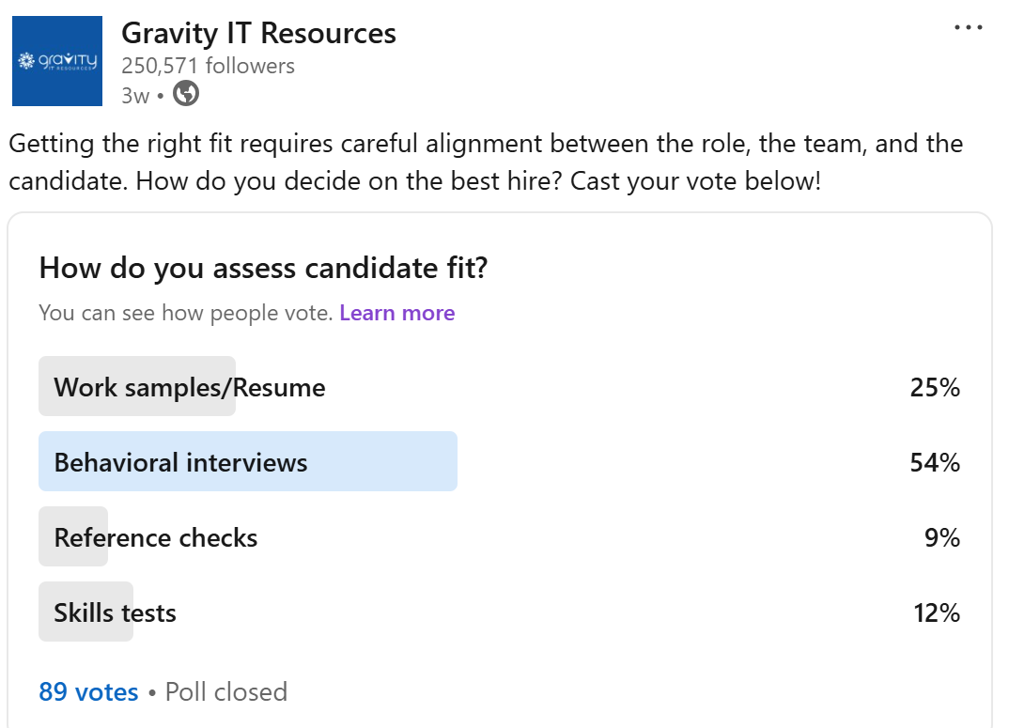Open the Gravity IT Resources logo thumbnail

[57, 61]
